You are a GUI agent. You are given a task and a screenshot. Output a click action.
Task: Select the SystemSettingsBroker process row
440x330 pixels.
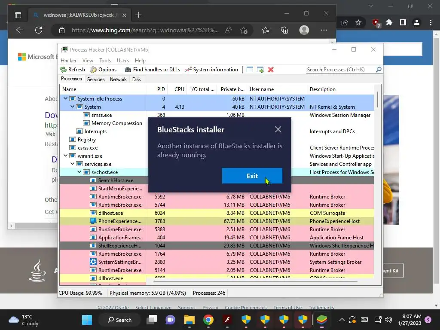coord(217,262)
